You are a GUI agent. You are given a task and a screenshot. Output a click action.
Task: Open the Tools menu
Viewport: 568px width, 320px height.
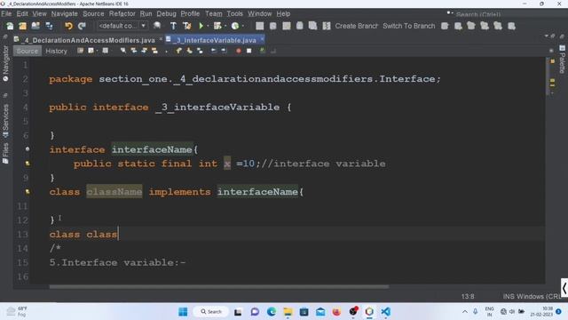click(x=234, y=14)
